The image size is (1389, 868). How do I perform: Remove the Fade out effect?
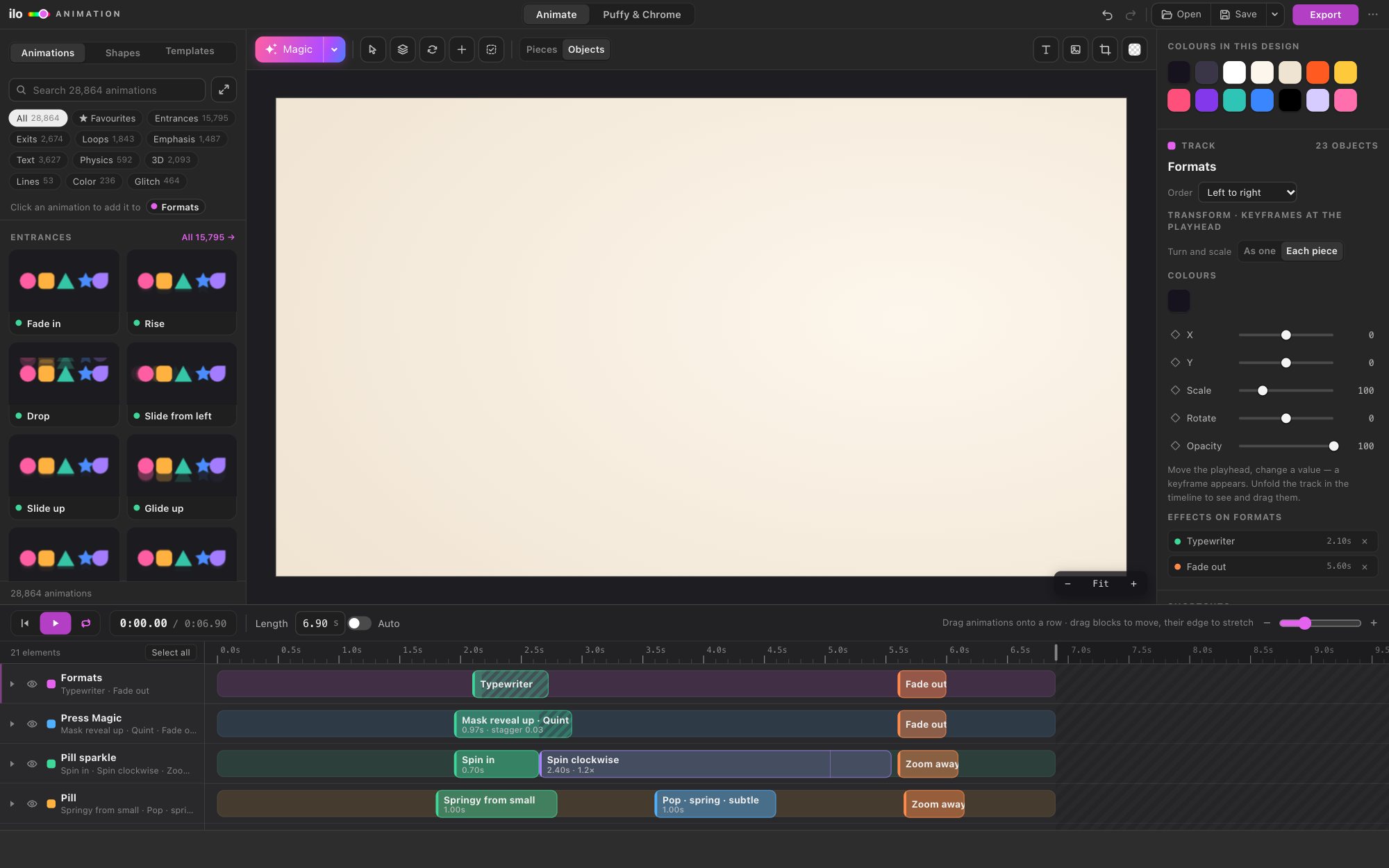(1365, 567)
